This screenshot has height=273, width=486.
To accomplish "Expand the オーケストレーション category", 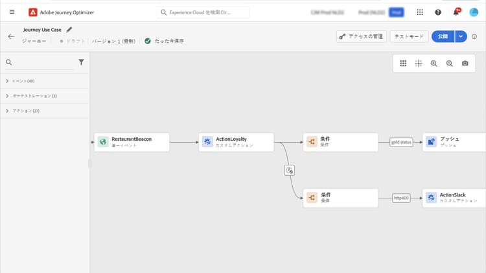I will [7, 96].
